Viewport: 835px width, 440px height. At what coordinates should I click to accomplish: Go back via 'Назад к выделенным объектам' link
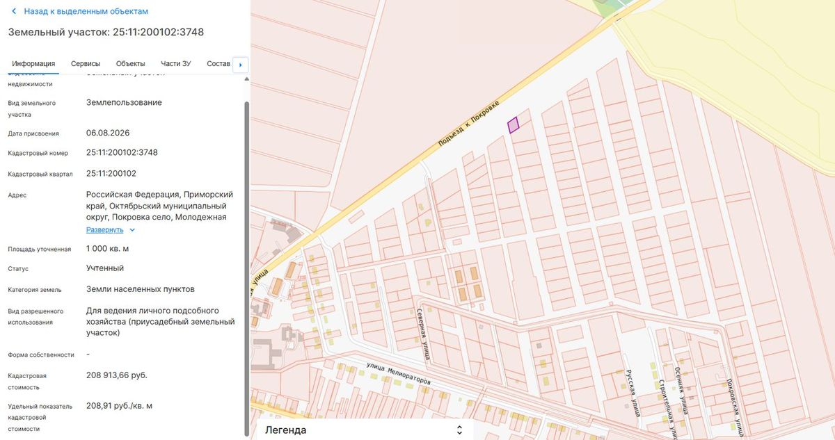pyautogui.click(x=86, y=12)
